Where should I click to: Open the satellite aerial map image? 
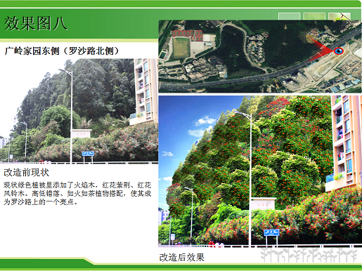point(260,56)
